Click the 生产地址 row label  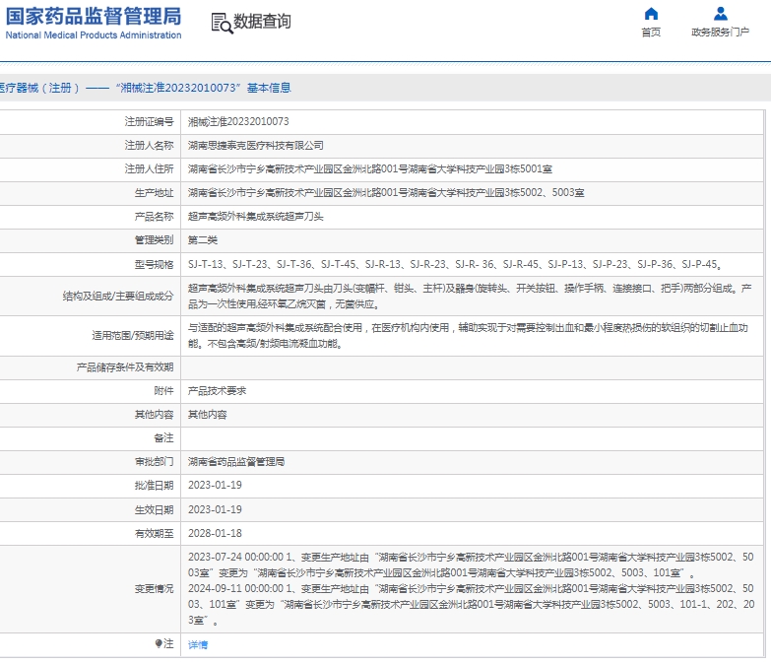[x=154, y=193]
